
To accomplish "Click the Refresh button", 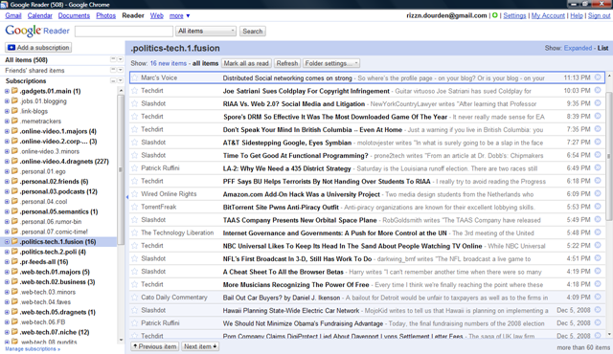I will click(x=287, y=63).
